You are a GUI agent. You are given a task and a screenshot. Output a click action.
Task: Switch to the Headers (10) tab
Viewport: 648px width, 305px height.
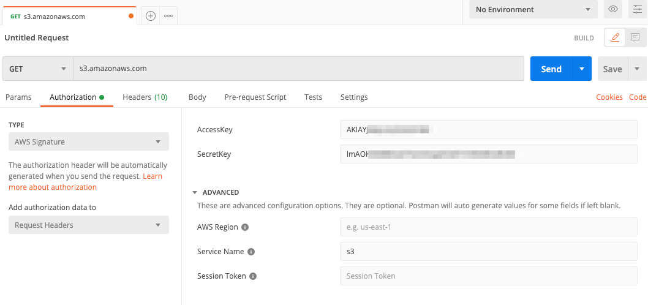145,97
